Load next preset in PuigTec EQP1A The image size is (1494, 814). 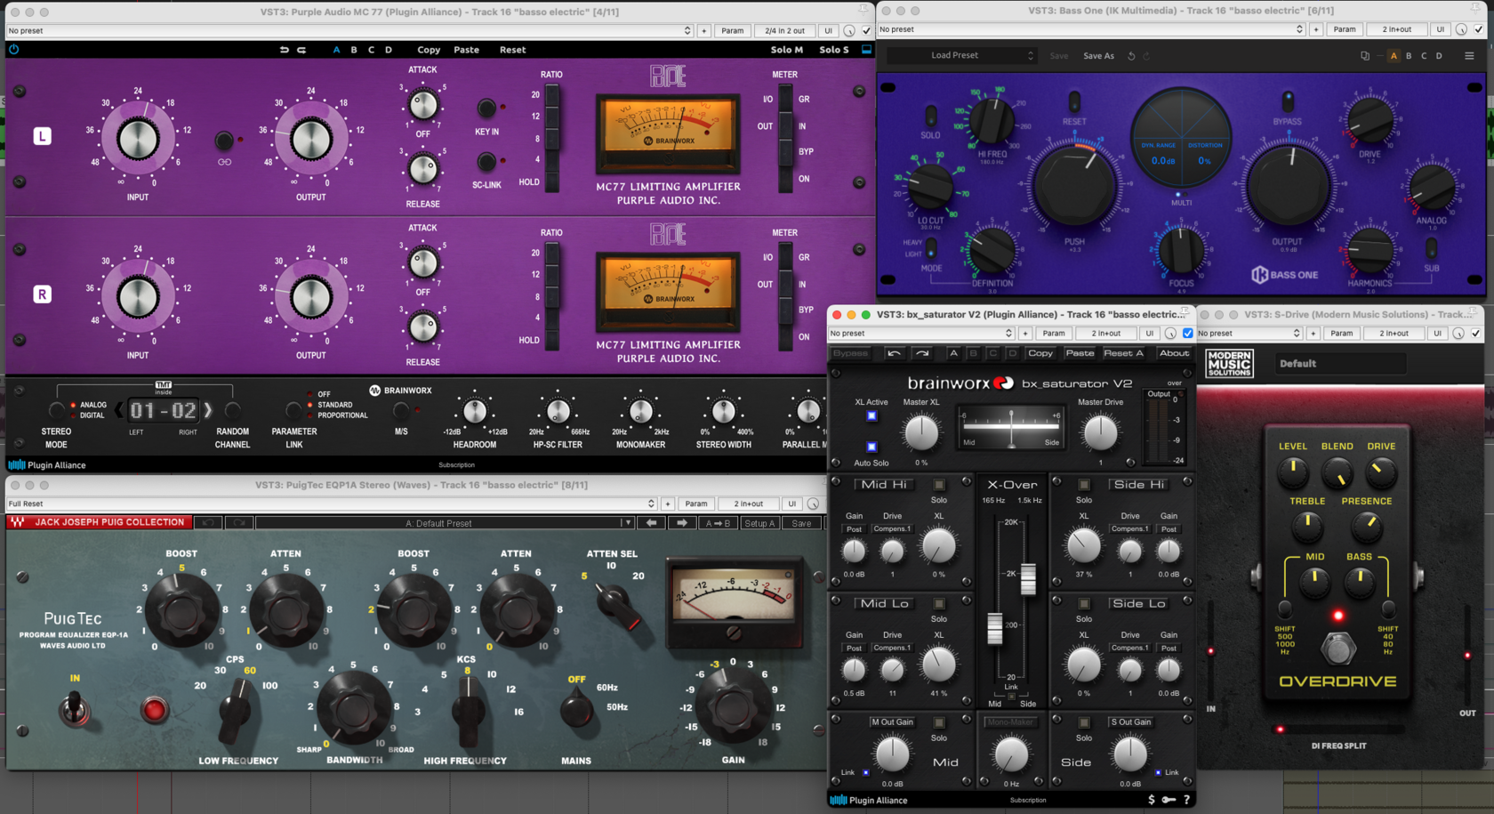682,523
